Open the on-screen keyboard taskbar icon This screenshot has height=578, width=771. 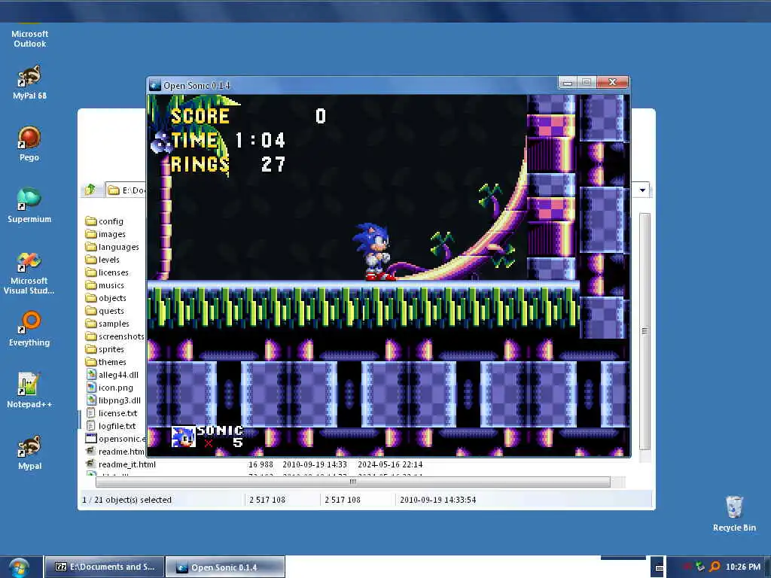pos(659,567)
